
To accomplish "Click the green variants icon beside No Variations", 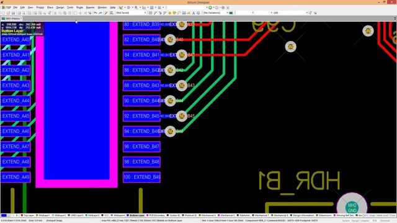I will (x=231, y=12).
